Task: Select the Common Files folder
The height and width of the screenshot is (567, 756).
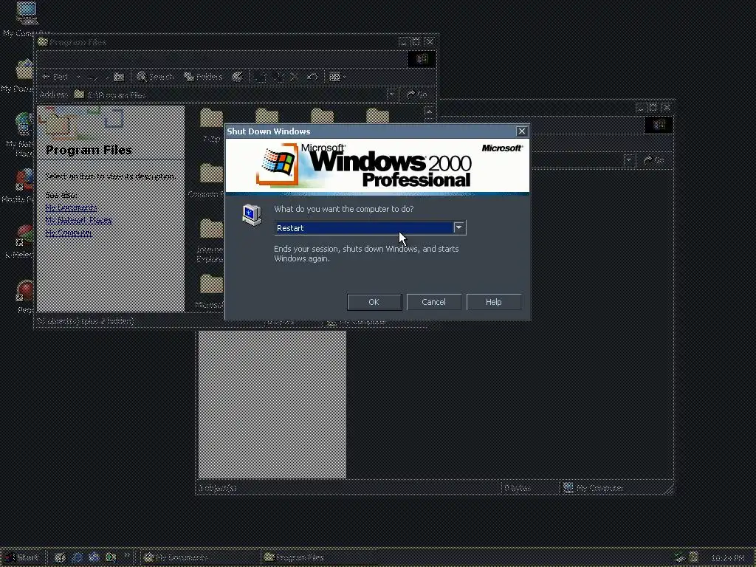Action: click(x=207, y=181)
